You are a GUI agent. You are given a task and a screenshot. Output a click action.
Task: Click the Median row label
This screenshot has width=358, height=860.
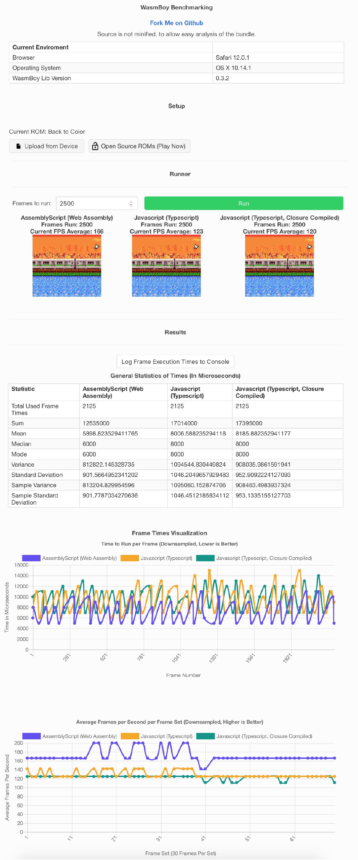pos(21,444)
